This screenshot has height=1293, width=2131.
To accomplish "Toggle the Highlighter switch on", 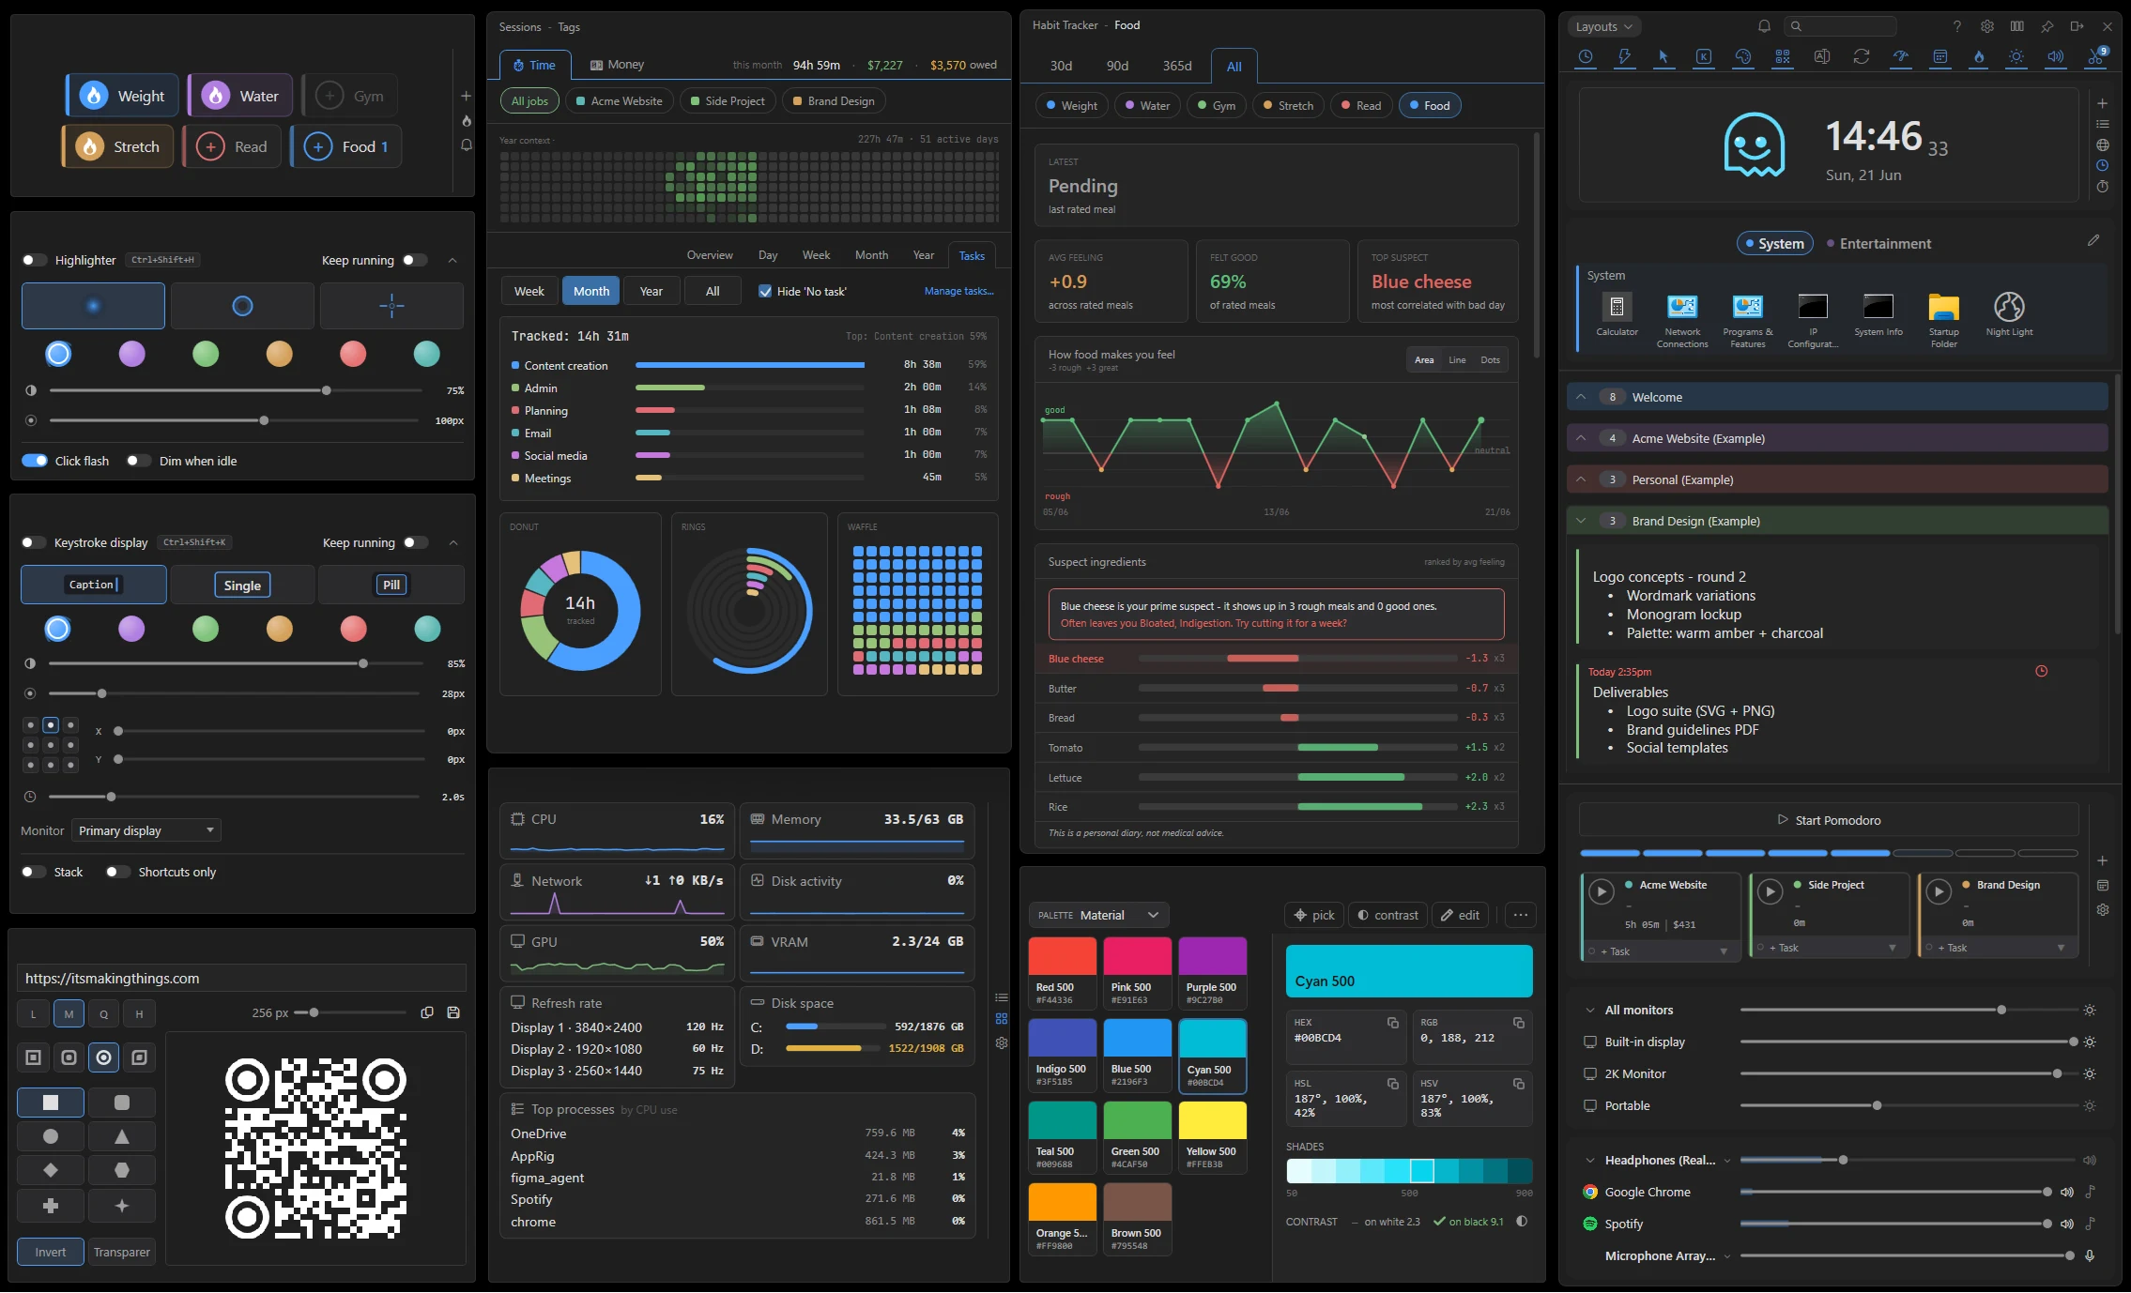I will pos(35,260).
